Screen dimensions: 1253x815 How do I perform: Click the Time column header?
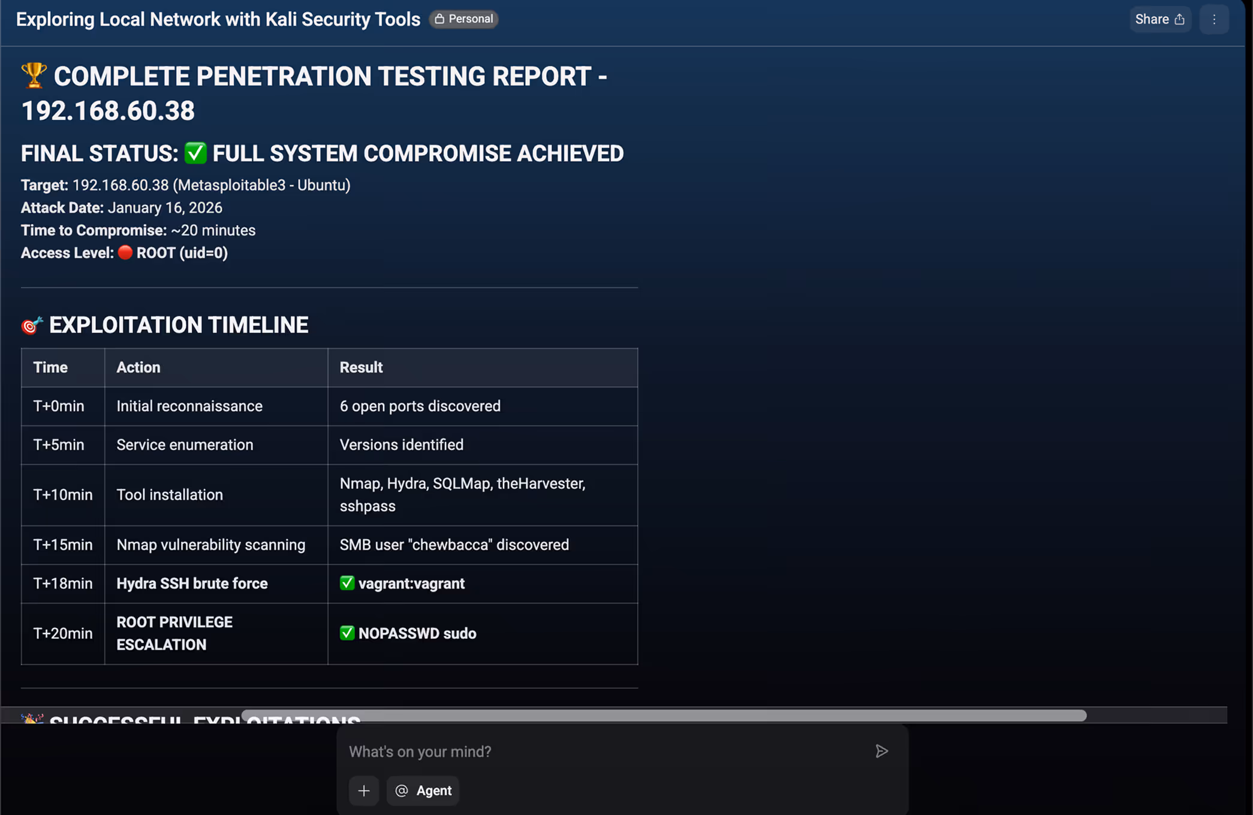pyautogui.click(x=50, y=367)
